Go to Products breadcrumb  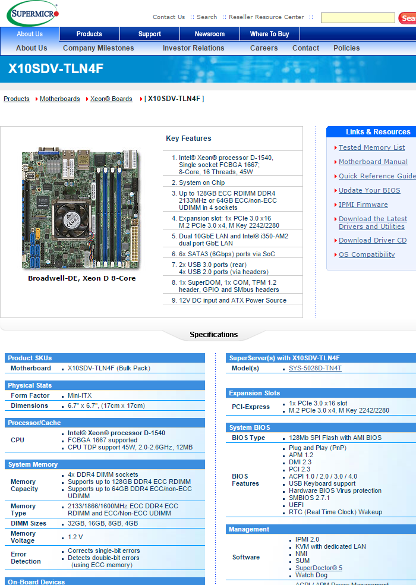[x=17, y=99]
